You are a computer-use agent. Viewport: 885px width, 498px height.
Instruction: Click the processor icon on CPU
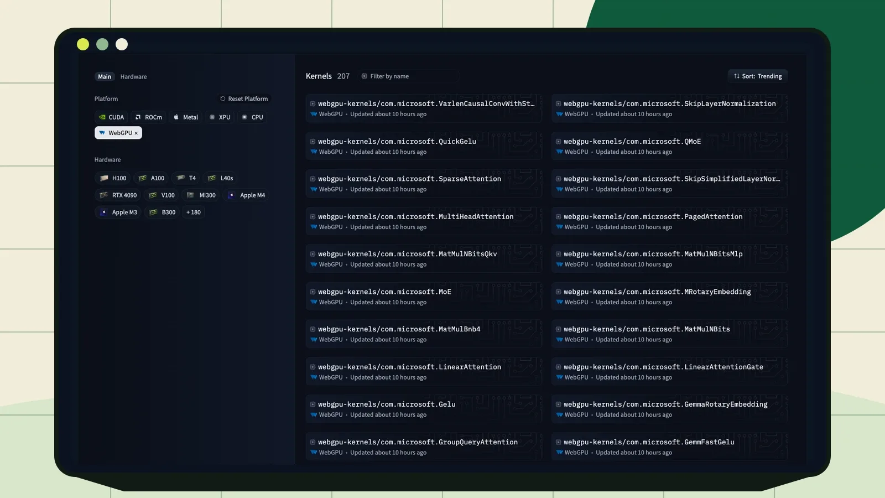click(x=244, y=117)
